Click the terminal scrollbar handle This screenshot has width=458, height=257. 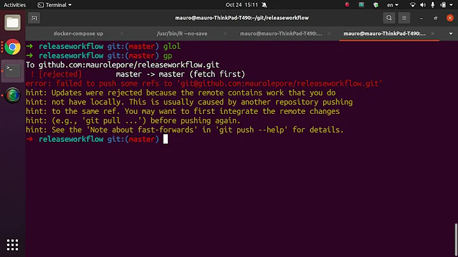(456, 239)
